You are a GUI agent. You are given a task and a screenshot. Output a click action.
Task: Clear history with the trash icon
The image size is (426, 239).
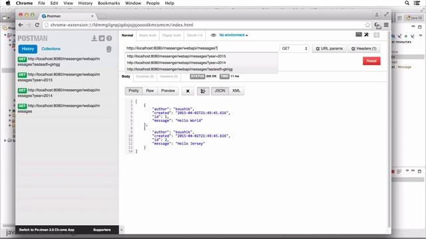109,49
